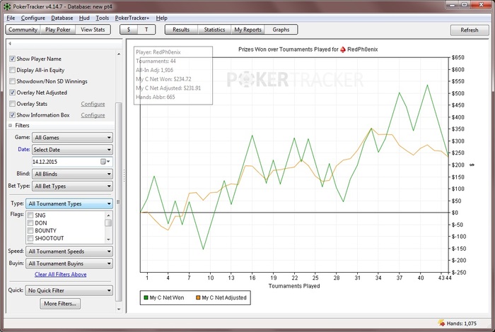The image size is (495, 332).
Task: Open the Game dropdown showing All Games
Action: [71, 137]
